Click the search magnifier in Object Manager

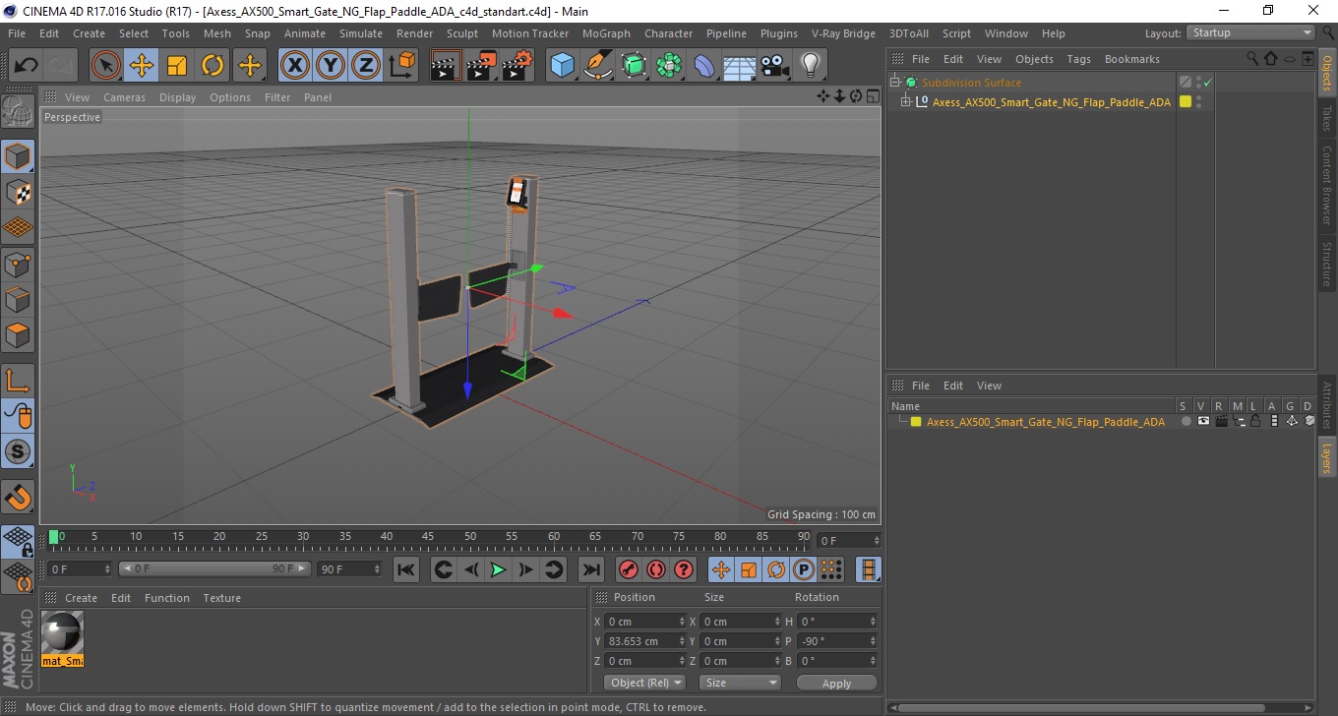(1253, 59)
